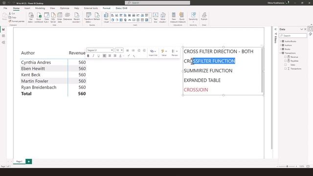The image size is (313, 176).
Task: Collapse the Transactions table
Action: (x=280, y=53)
